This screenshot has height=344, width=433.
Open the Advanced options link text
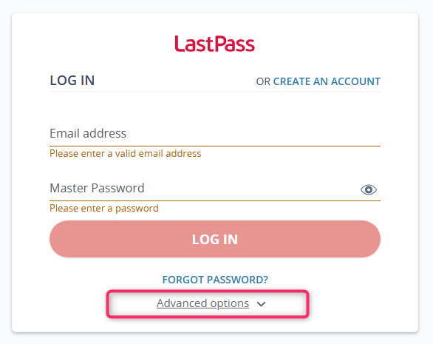point(202,303)
